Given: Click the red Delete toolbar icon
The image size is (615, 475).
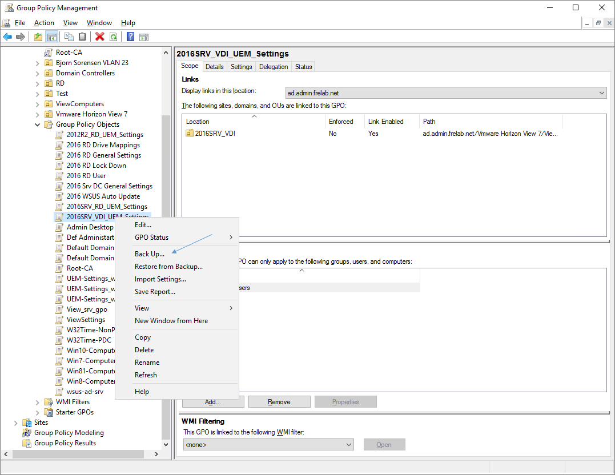Looking at the screenshot, I should (x=100, y=37).
